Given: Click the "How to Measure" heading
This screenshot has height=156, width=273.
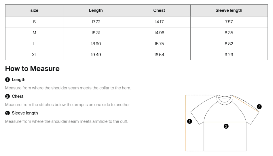Looking at the screenshot, I should tap(32, 69).
